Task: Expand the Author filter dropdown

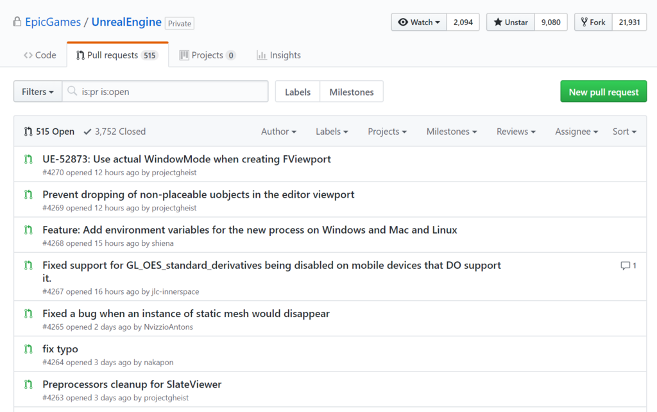Action: click(x=278, y=132)
